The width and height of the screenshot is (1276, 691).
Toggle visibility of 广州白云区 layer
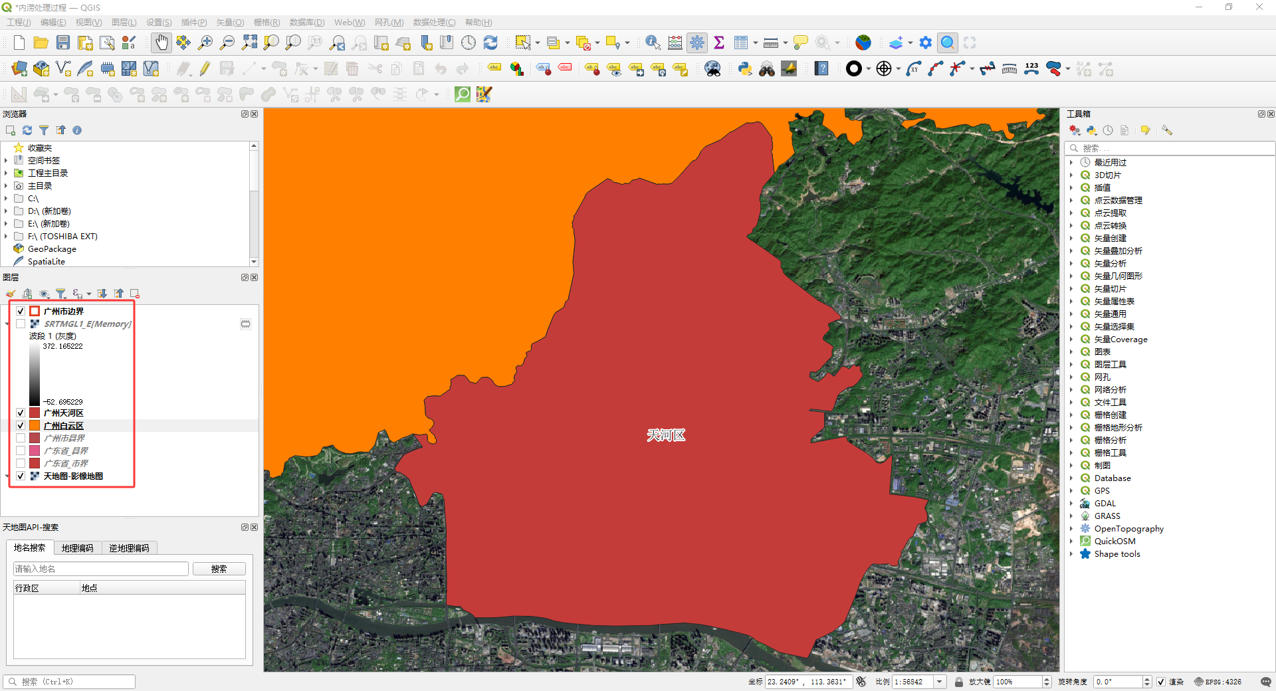point(21,425)
